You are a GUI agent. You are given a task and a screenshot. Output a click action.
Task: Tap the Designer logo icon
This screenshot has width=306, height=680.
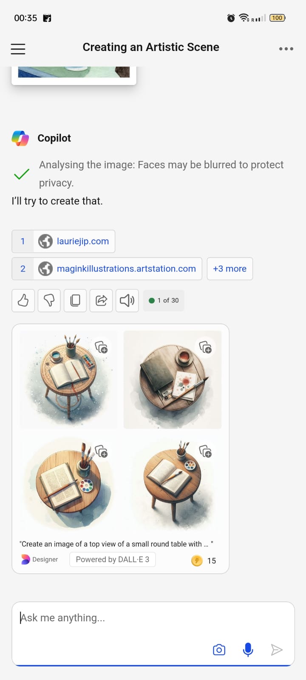click(25, 560)
